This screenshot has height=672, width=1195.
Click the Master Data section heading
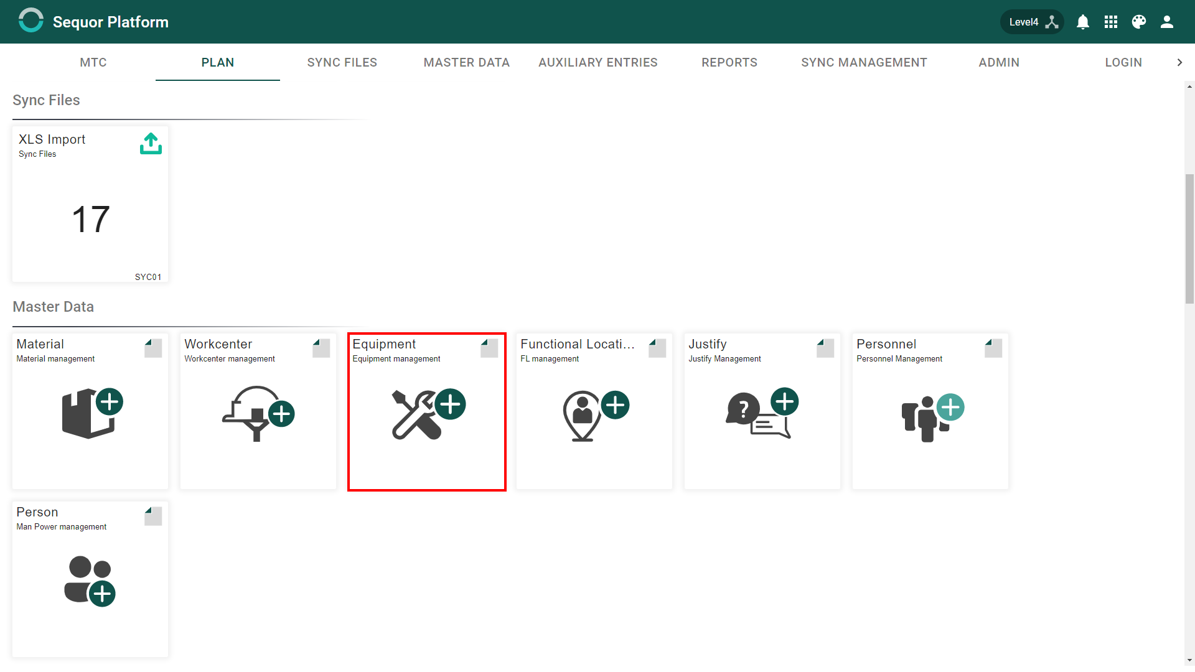click(54, 307)
